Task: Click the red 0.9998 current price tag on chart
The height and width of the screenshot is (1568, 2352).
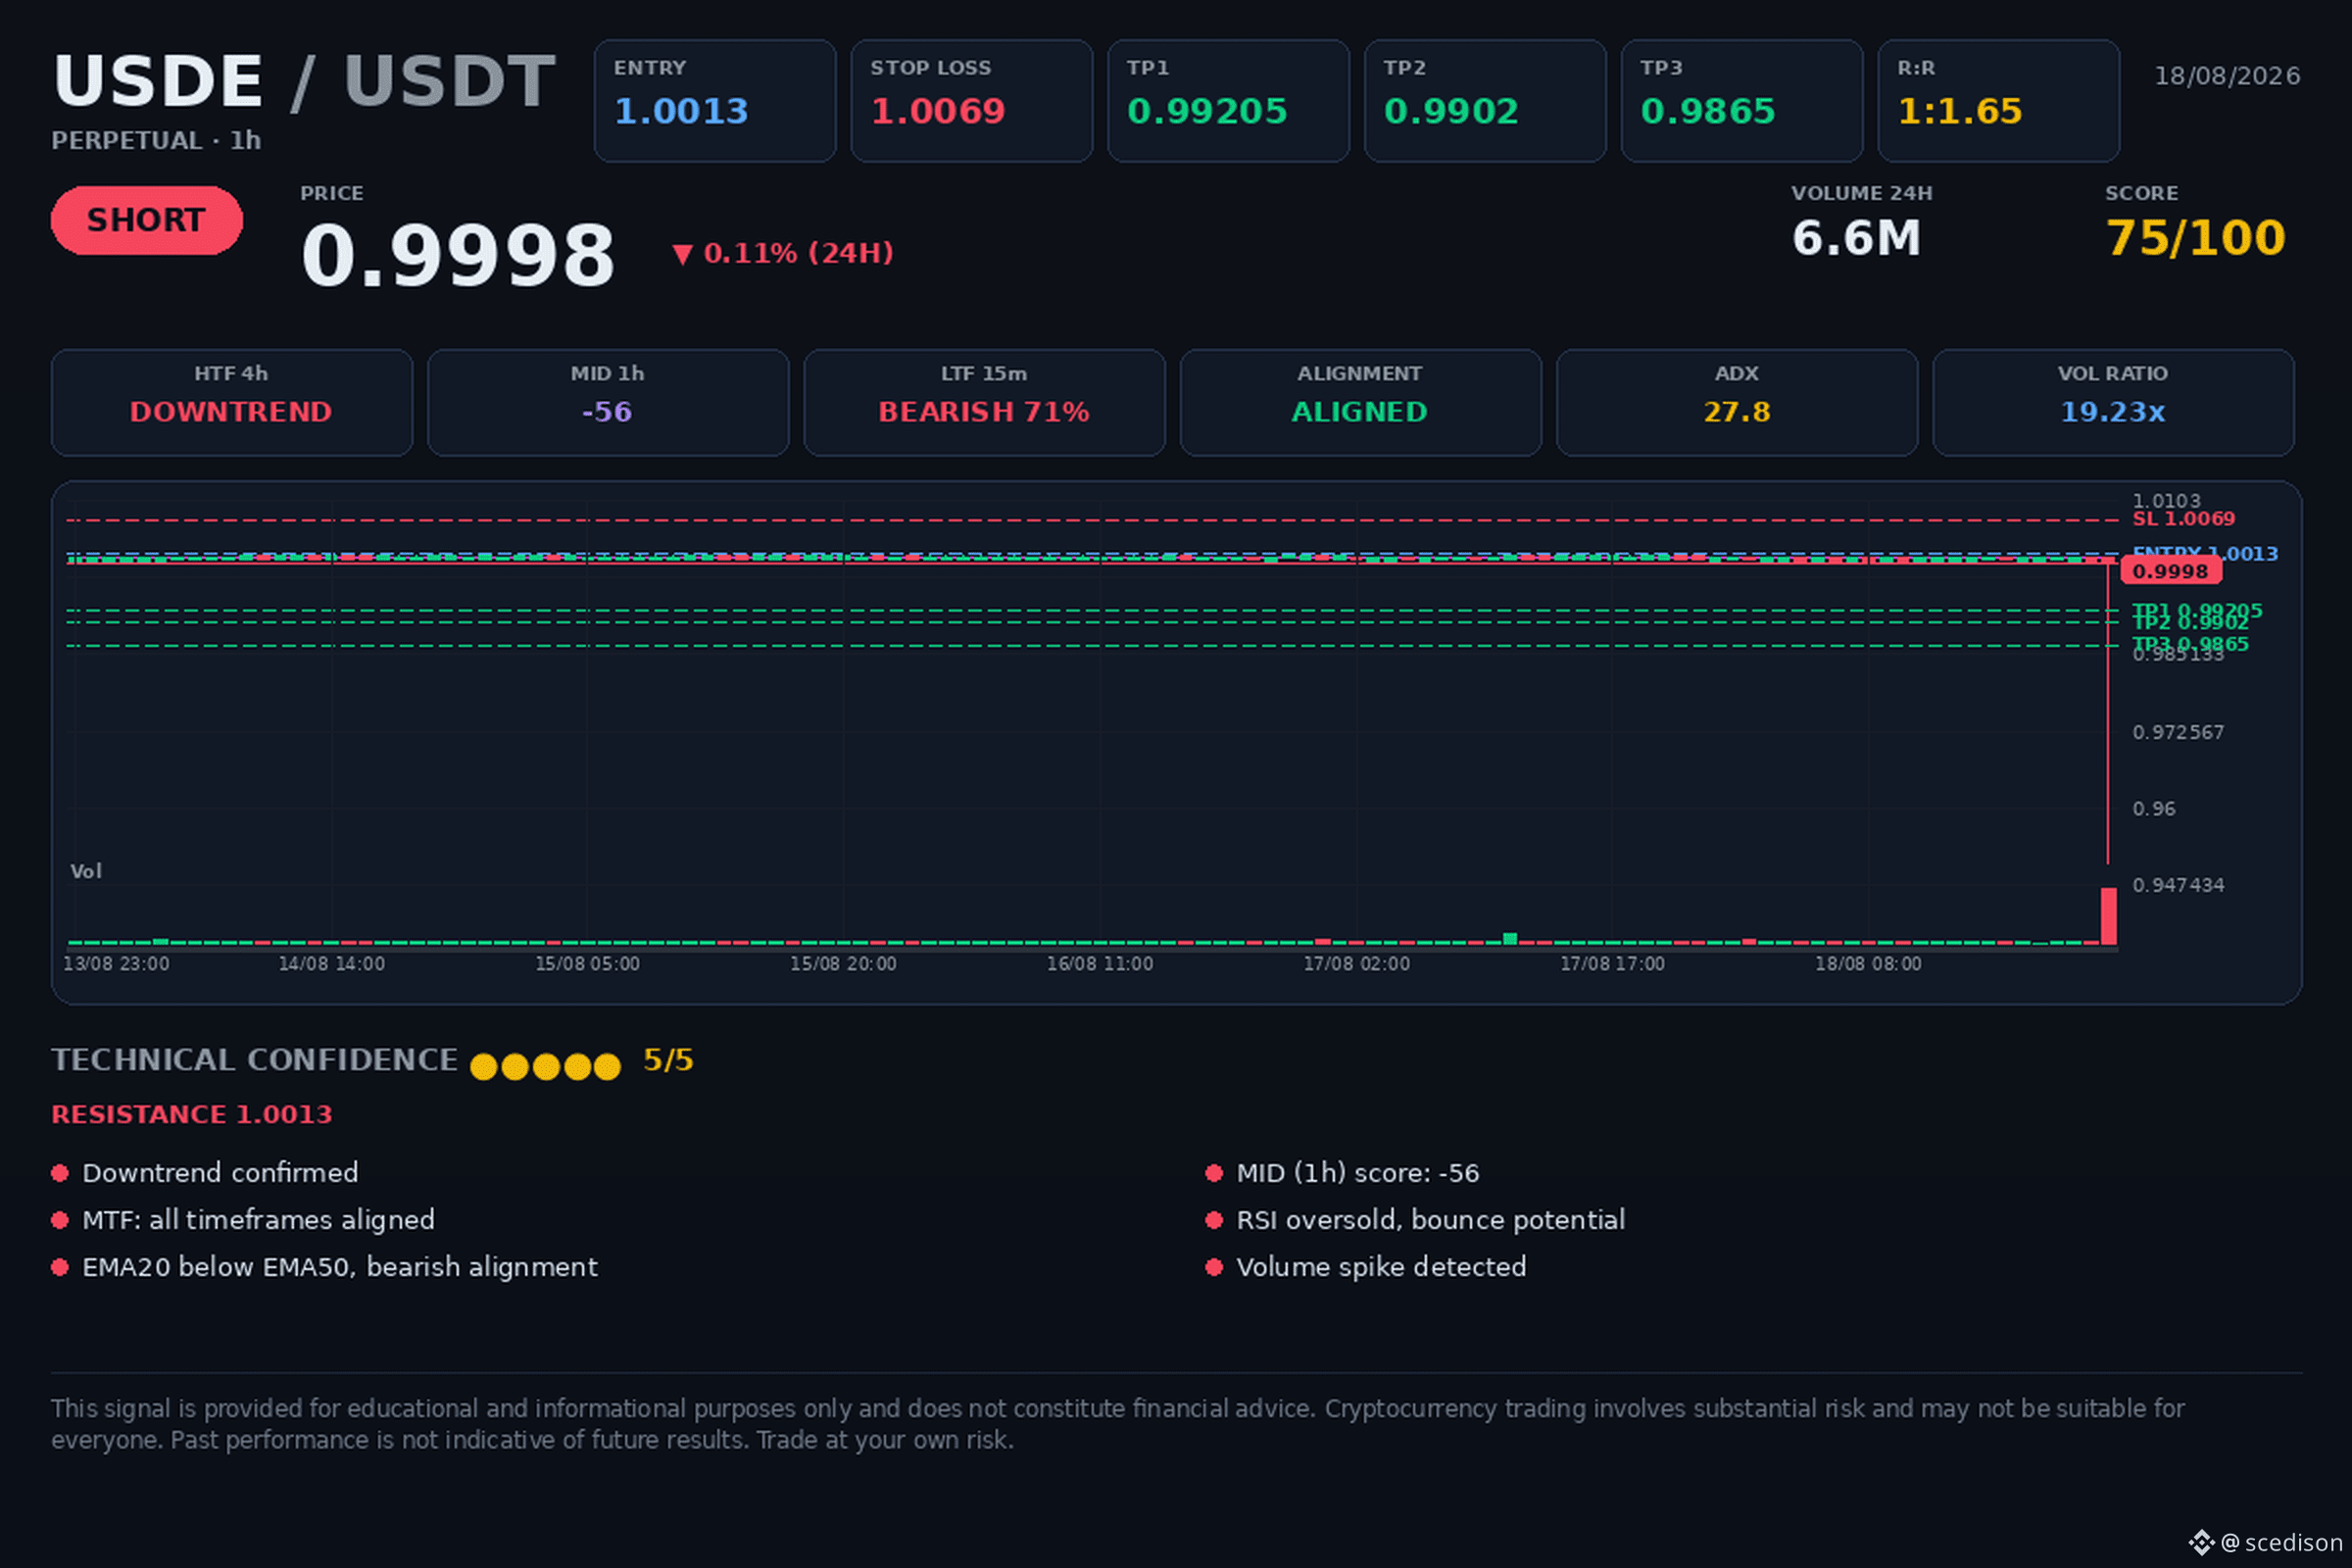Action: (2171, 572)
